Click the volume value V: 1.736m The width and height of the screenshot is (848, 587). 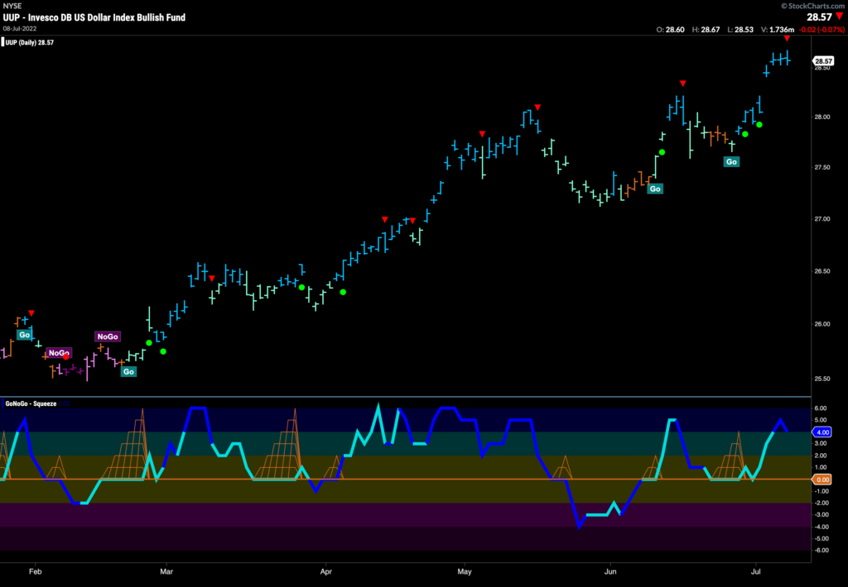(x=778, y=30)
